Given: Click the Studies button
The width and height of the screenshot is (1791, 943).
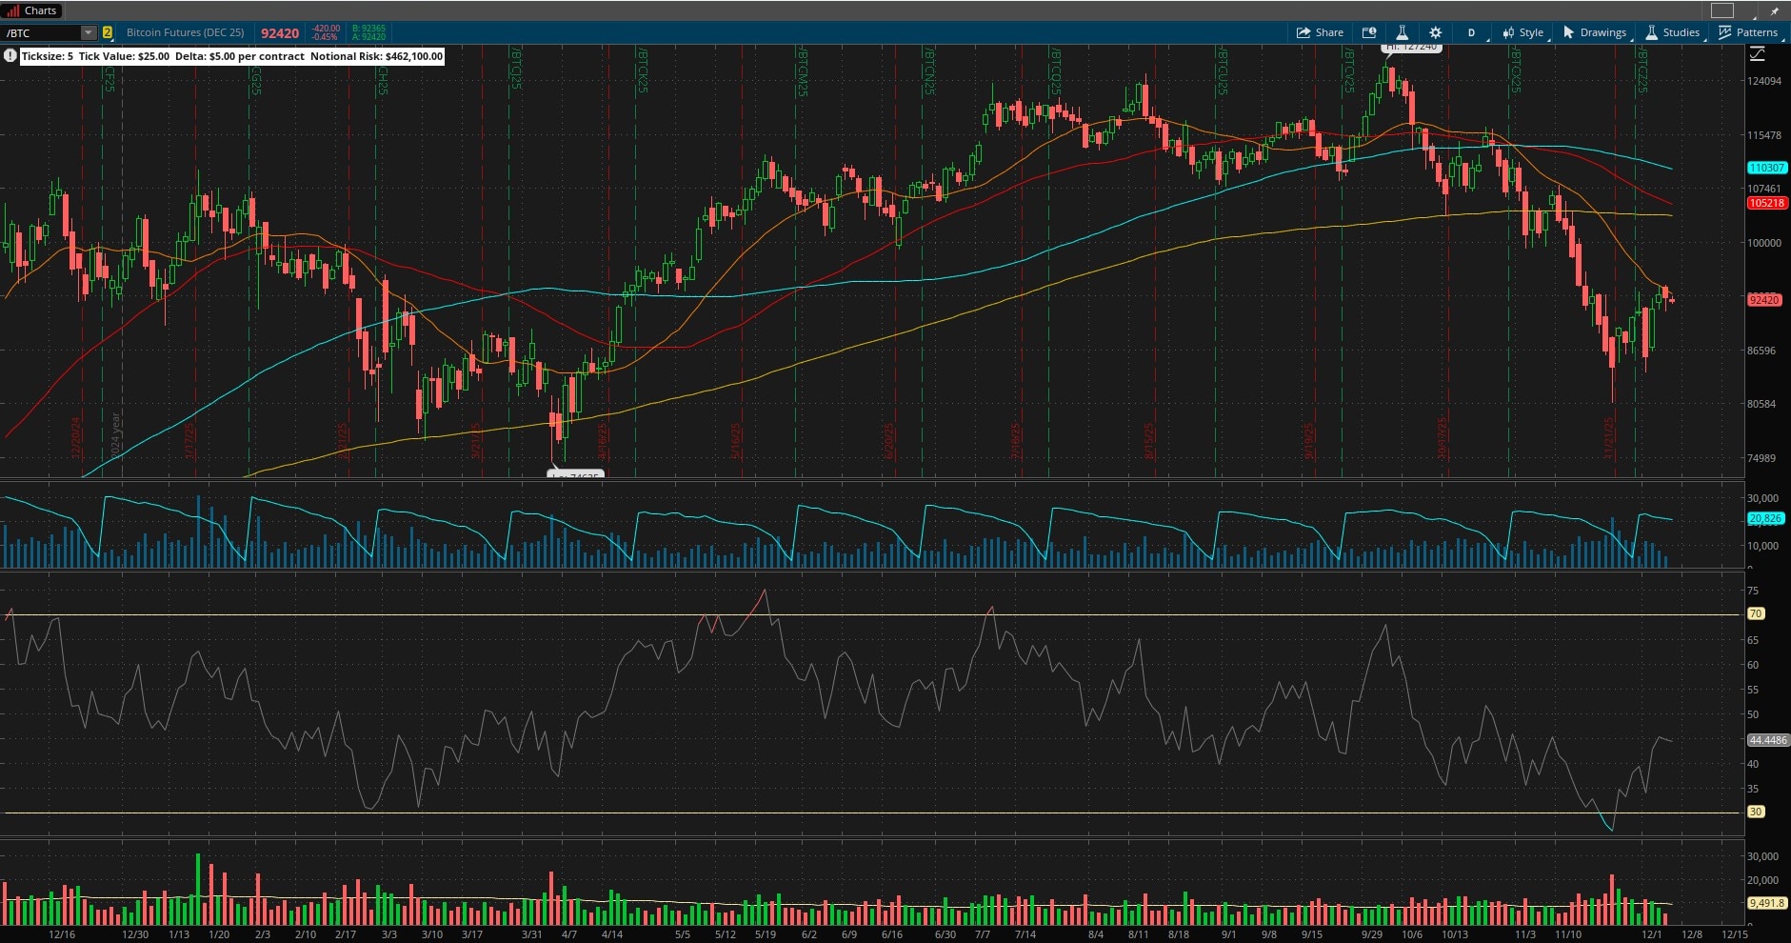Looking at the screenshot, I should tap(1673, 32).
